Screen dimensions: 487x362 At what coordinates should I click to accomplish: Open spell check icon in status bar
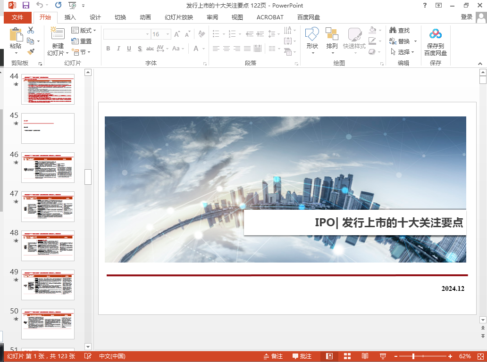pyautogui.click(x=88, y=356)
